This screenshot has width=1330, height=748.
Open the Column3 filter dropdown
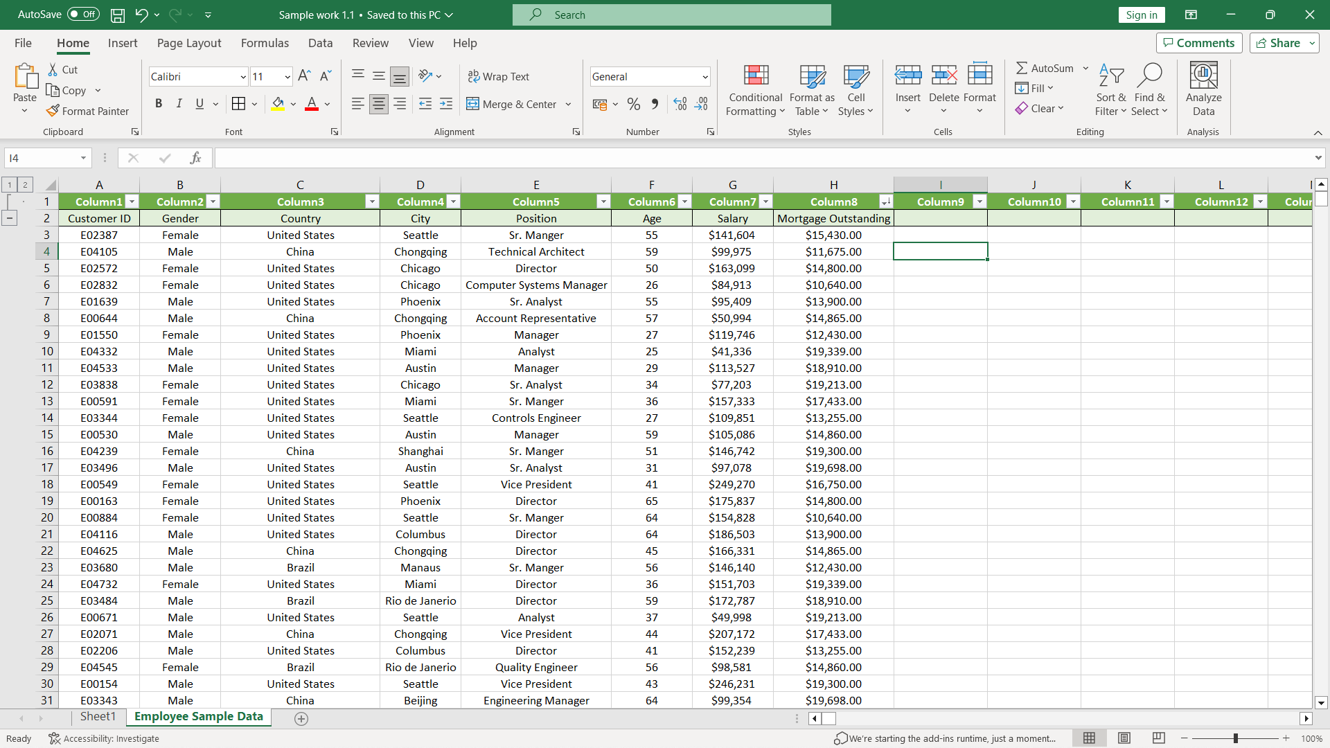(372, 202)
